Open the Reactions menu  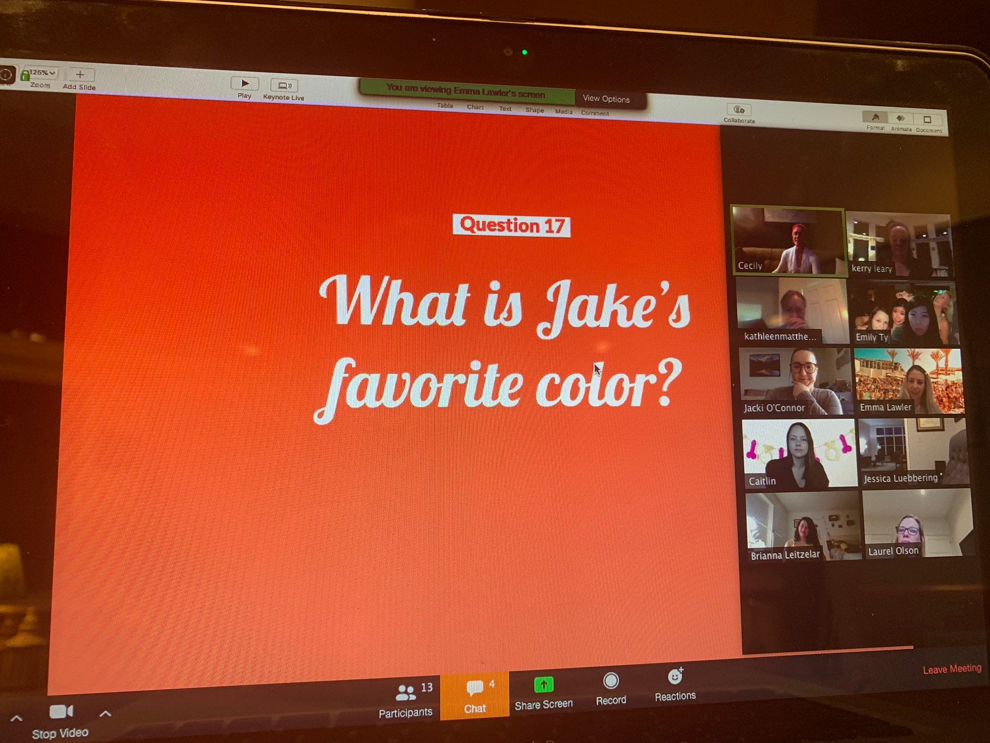(x=675, y=684)
